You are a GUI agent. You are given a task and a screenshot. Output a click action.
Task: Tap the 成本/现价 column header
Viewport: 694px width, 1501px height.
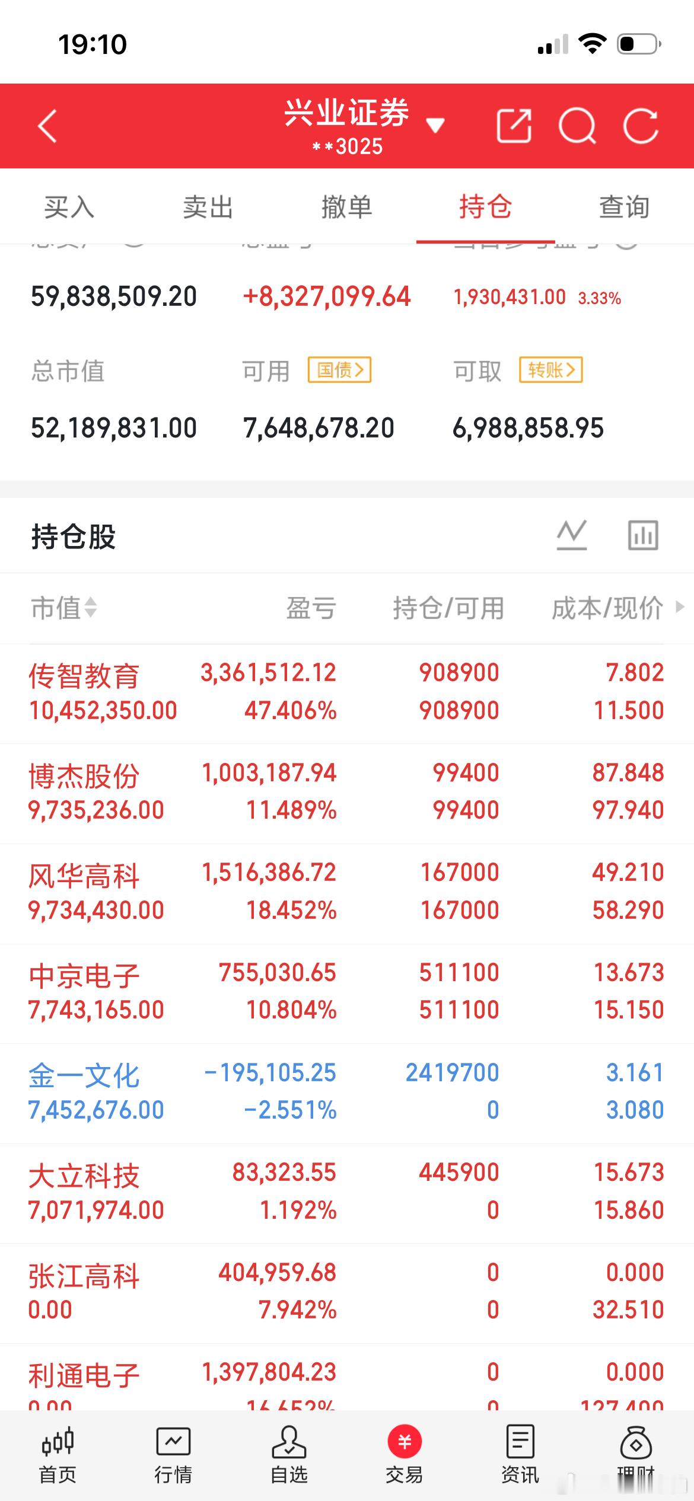coord(607,608)
